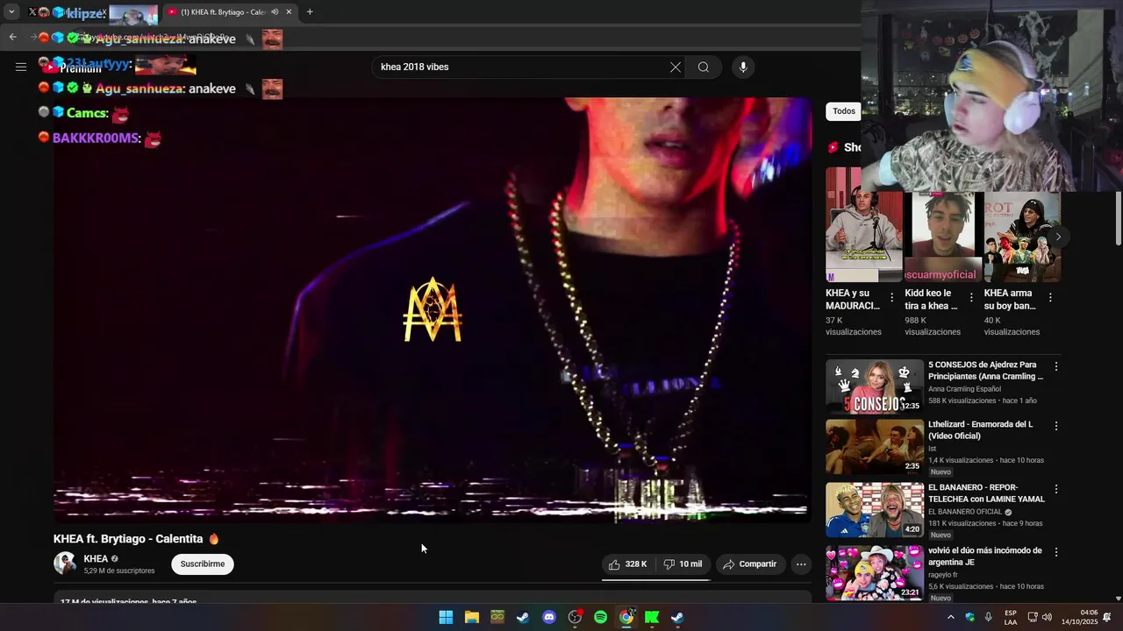Open options menu for 'volvió el dúo' video

[1056, 552]
